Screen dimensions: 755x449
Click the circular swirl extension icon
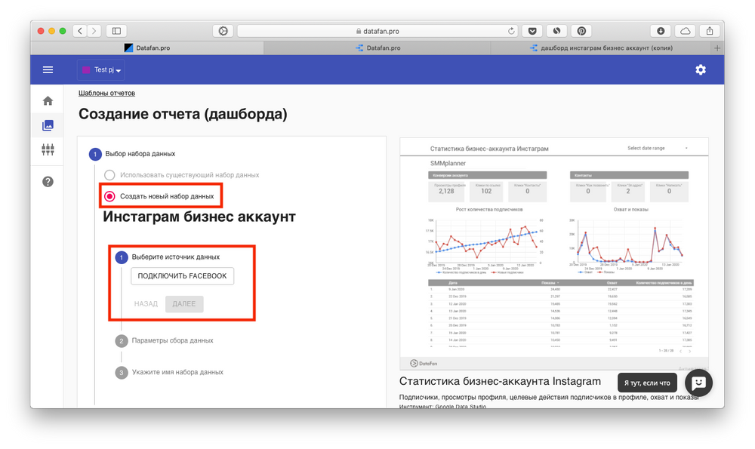(556, 31)
